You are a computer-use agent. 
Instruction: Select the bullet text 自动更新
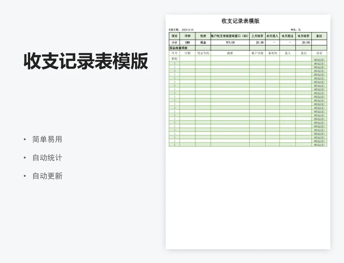[x=47, y=176]
